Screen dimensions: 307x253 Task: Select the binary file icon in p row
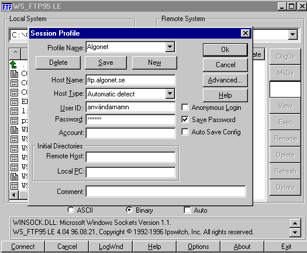pos(14,120)
